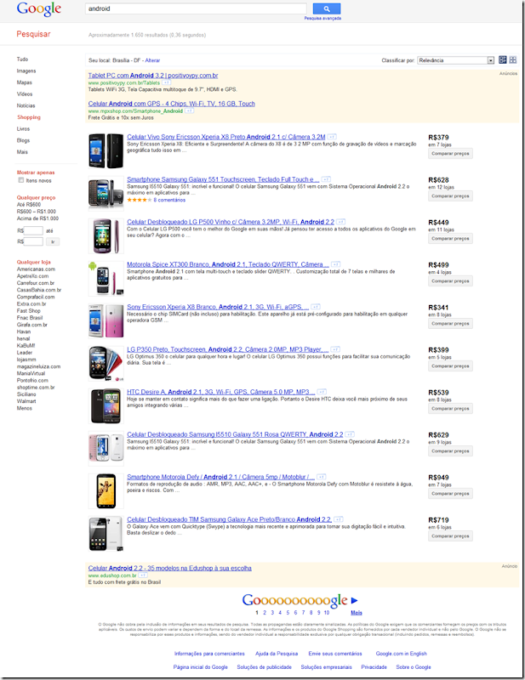Expand the Mais search categories

pyautogui.click(x=22, y=152)
